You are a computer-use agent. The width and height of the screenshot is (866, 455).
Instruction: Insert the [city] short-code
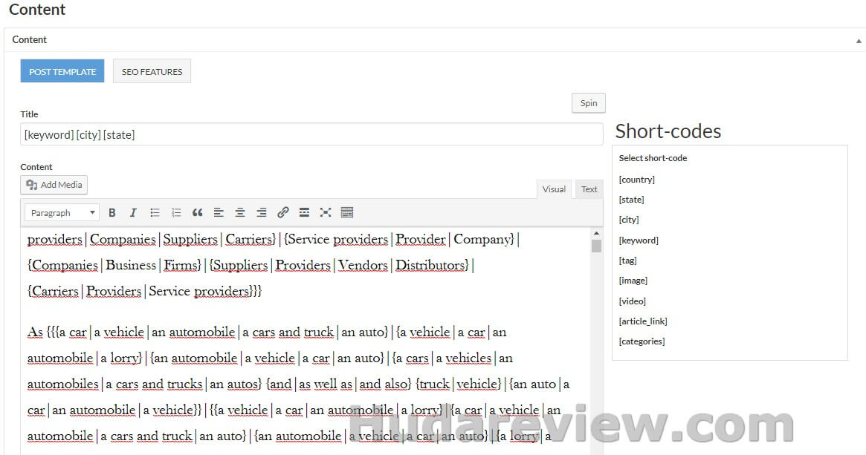(x=629, y=220)
